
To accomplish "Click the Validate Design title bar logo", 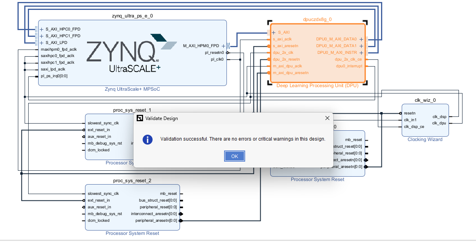I will click(139, 118).
